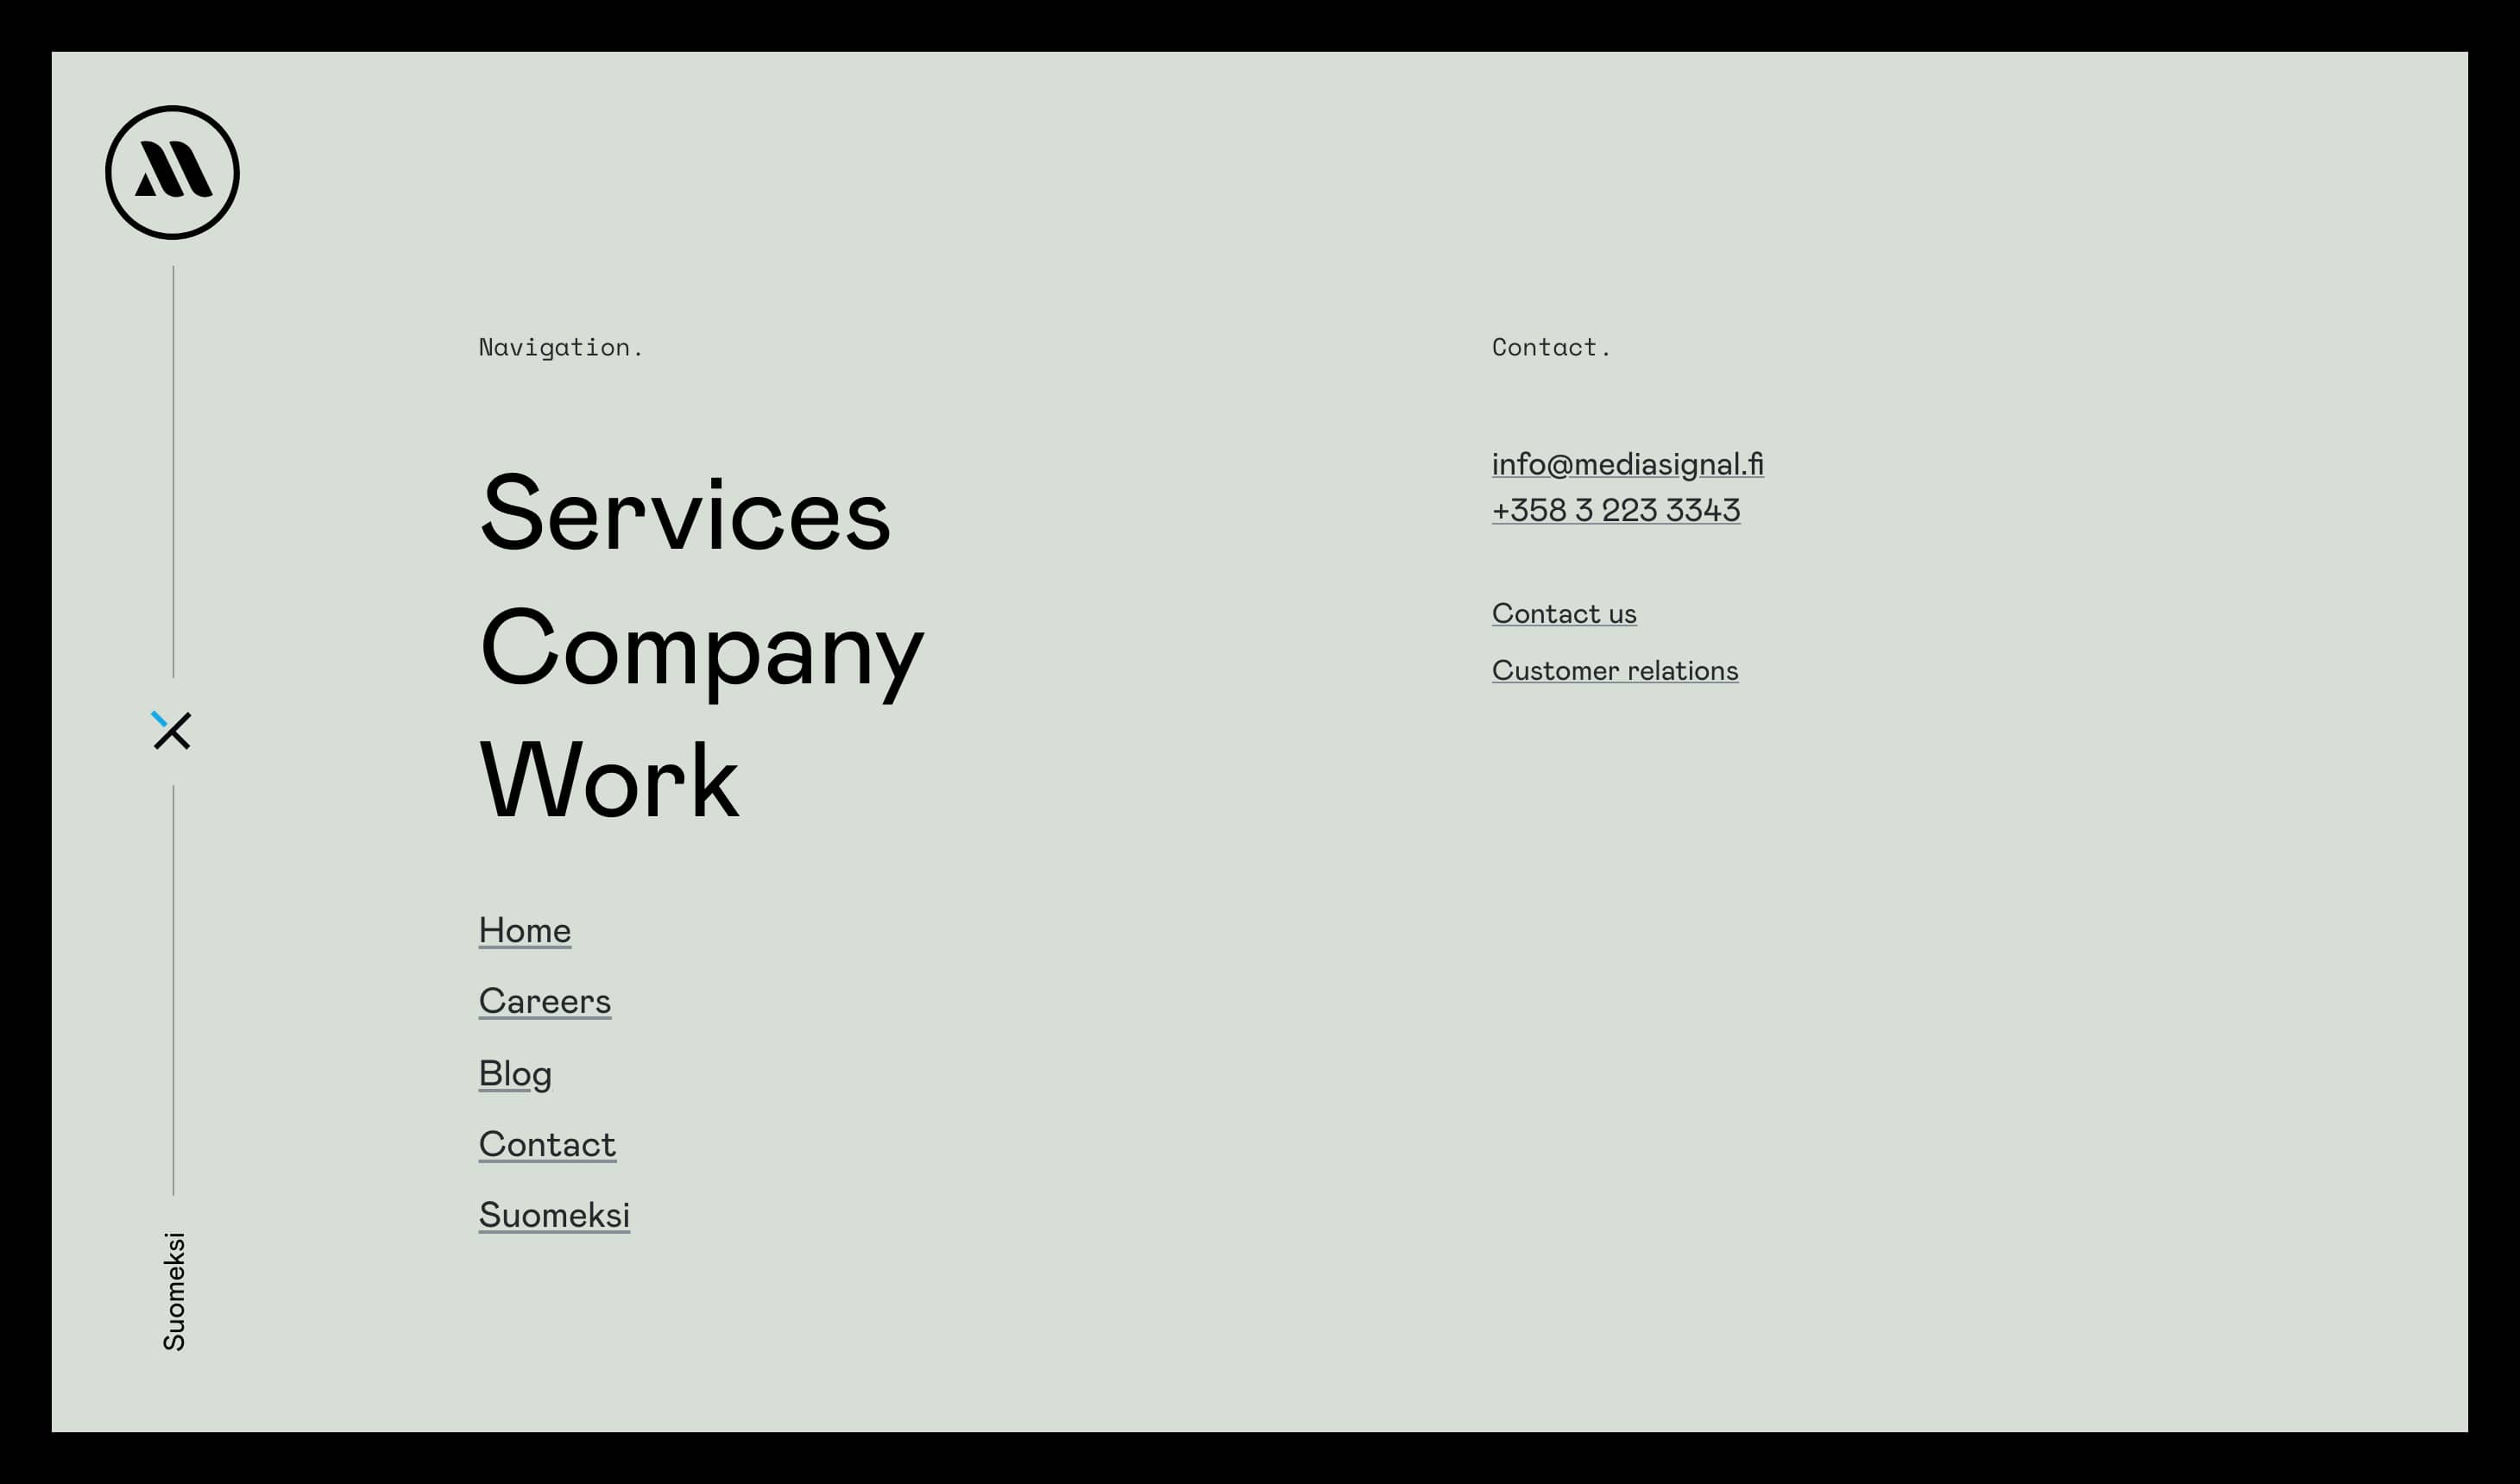Select the Navigation label text
The height and width of the screenshot is (1484, 2520).
click(x=560, y=346)
